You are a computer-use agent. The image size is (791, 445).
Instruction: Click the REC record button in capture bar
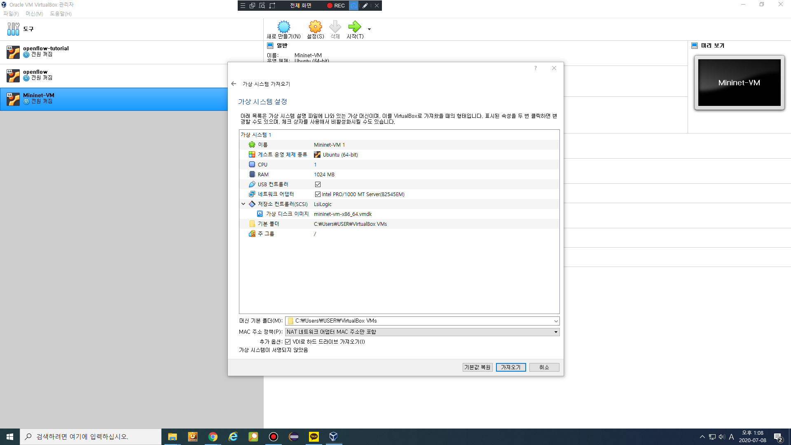[336, 5]
